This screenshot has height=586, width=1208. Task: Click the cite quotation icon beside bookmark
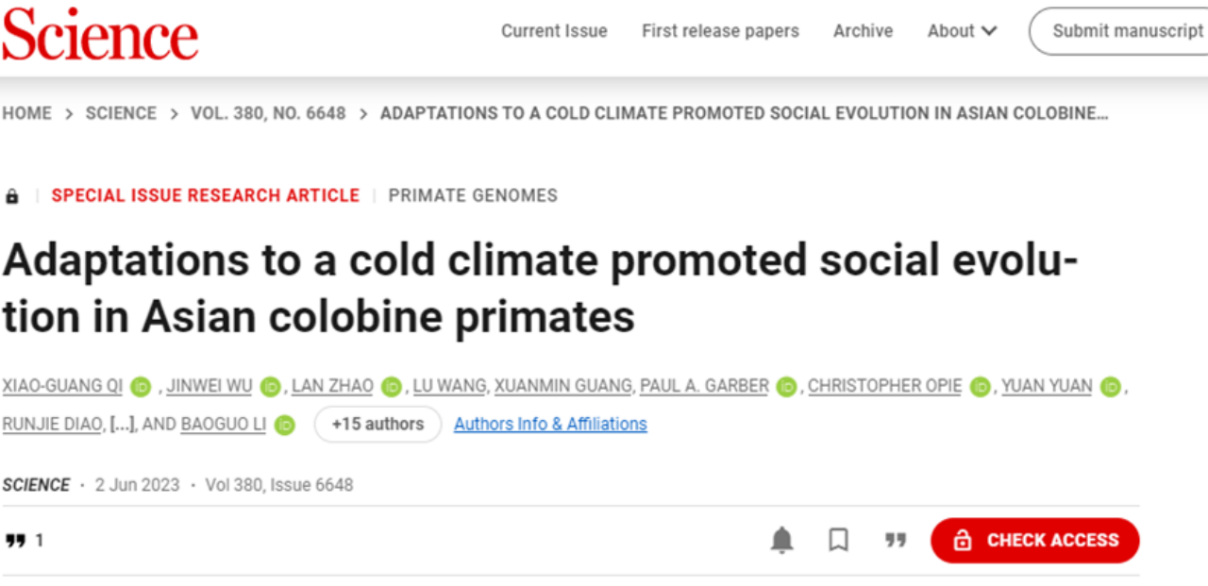coord(896,541)
